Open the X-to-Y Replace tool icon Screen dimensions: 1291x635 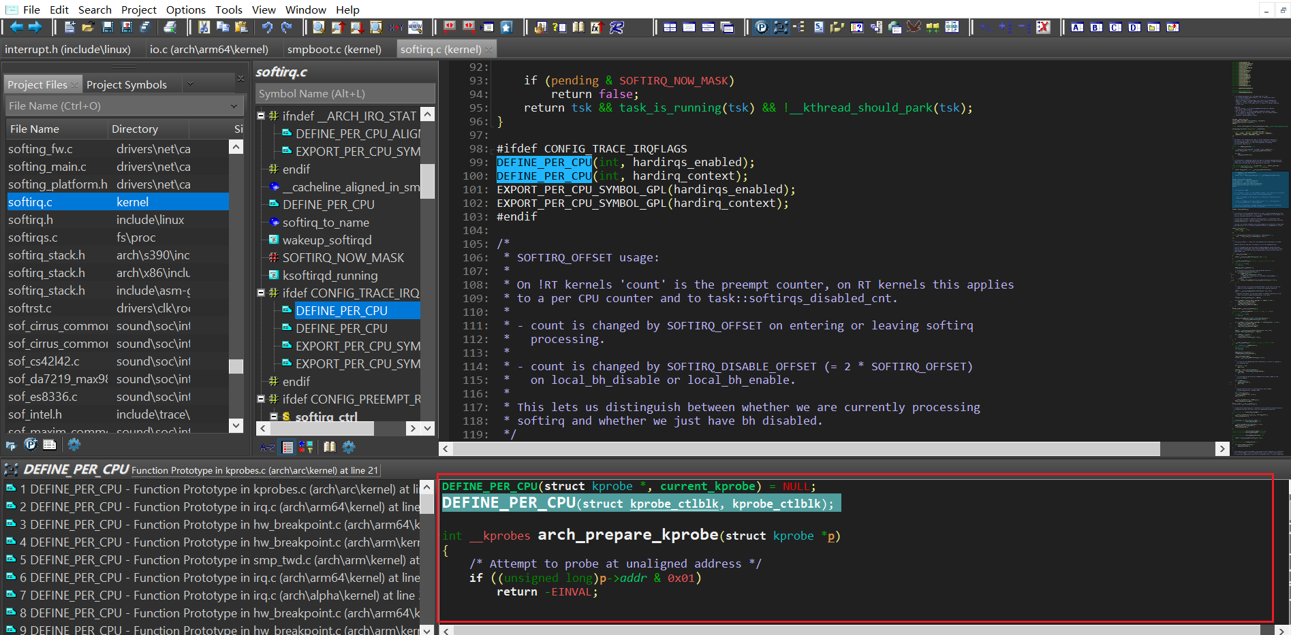tap(396, 27)
